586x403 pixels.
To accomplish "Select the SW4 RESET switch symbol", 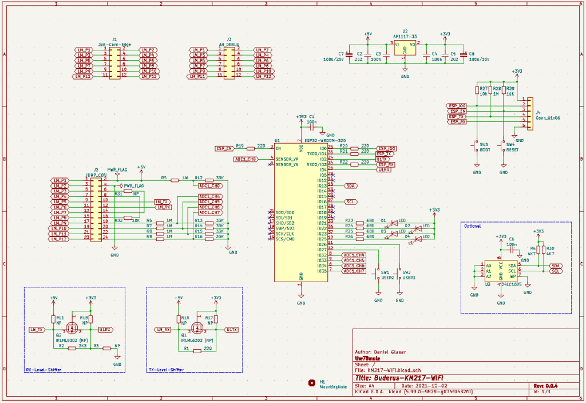I will pos(503,146).
